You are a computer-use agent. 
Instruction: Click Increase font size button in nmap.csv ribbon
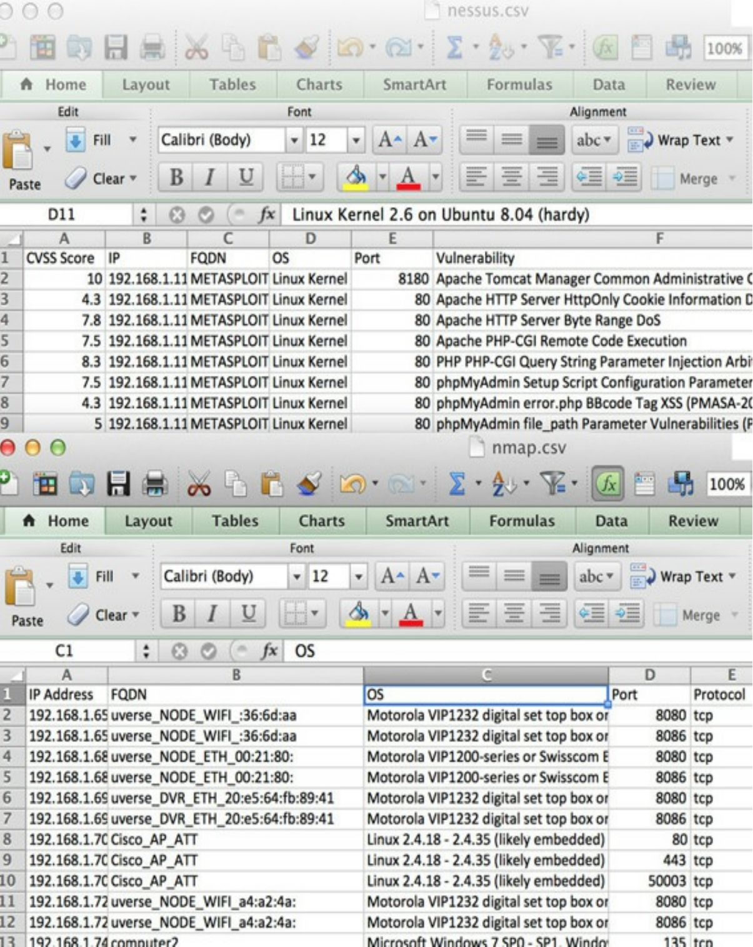click(x=392, y=576)
